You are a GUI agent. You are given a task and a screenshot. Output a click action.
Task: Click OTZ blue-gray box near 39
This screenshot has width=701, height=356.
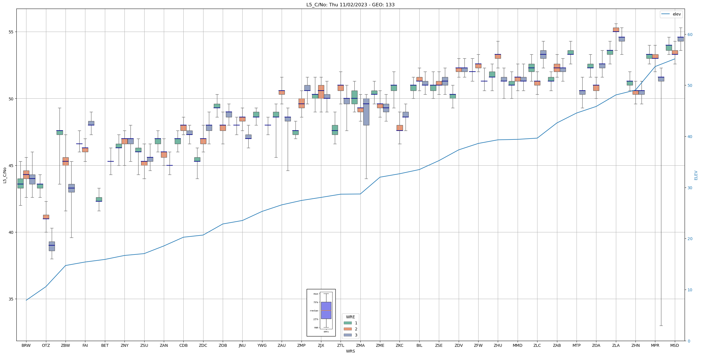[52, 246]
